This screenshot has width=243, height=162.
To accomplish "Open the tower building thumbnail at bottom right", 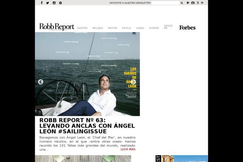I will click(x=185, y=159).
